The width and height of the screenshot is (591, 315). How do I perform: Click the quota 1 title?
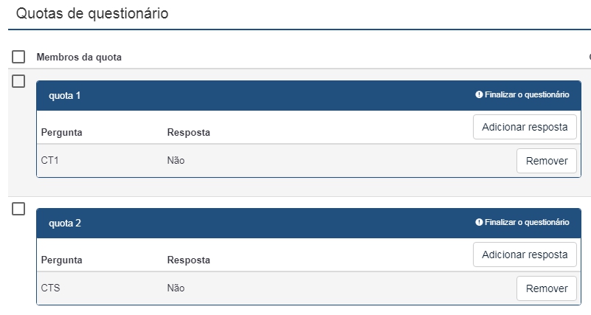(x=65, y=96)
